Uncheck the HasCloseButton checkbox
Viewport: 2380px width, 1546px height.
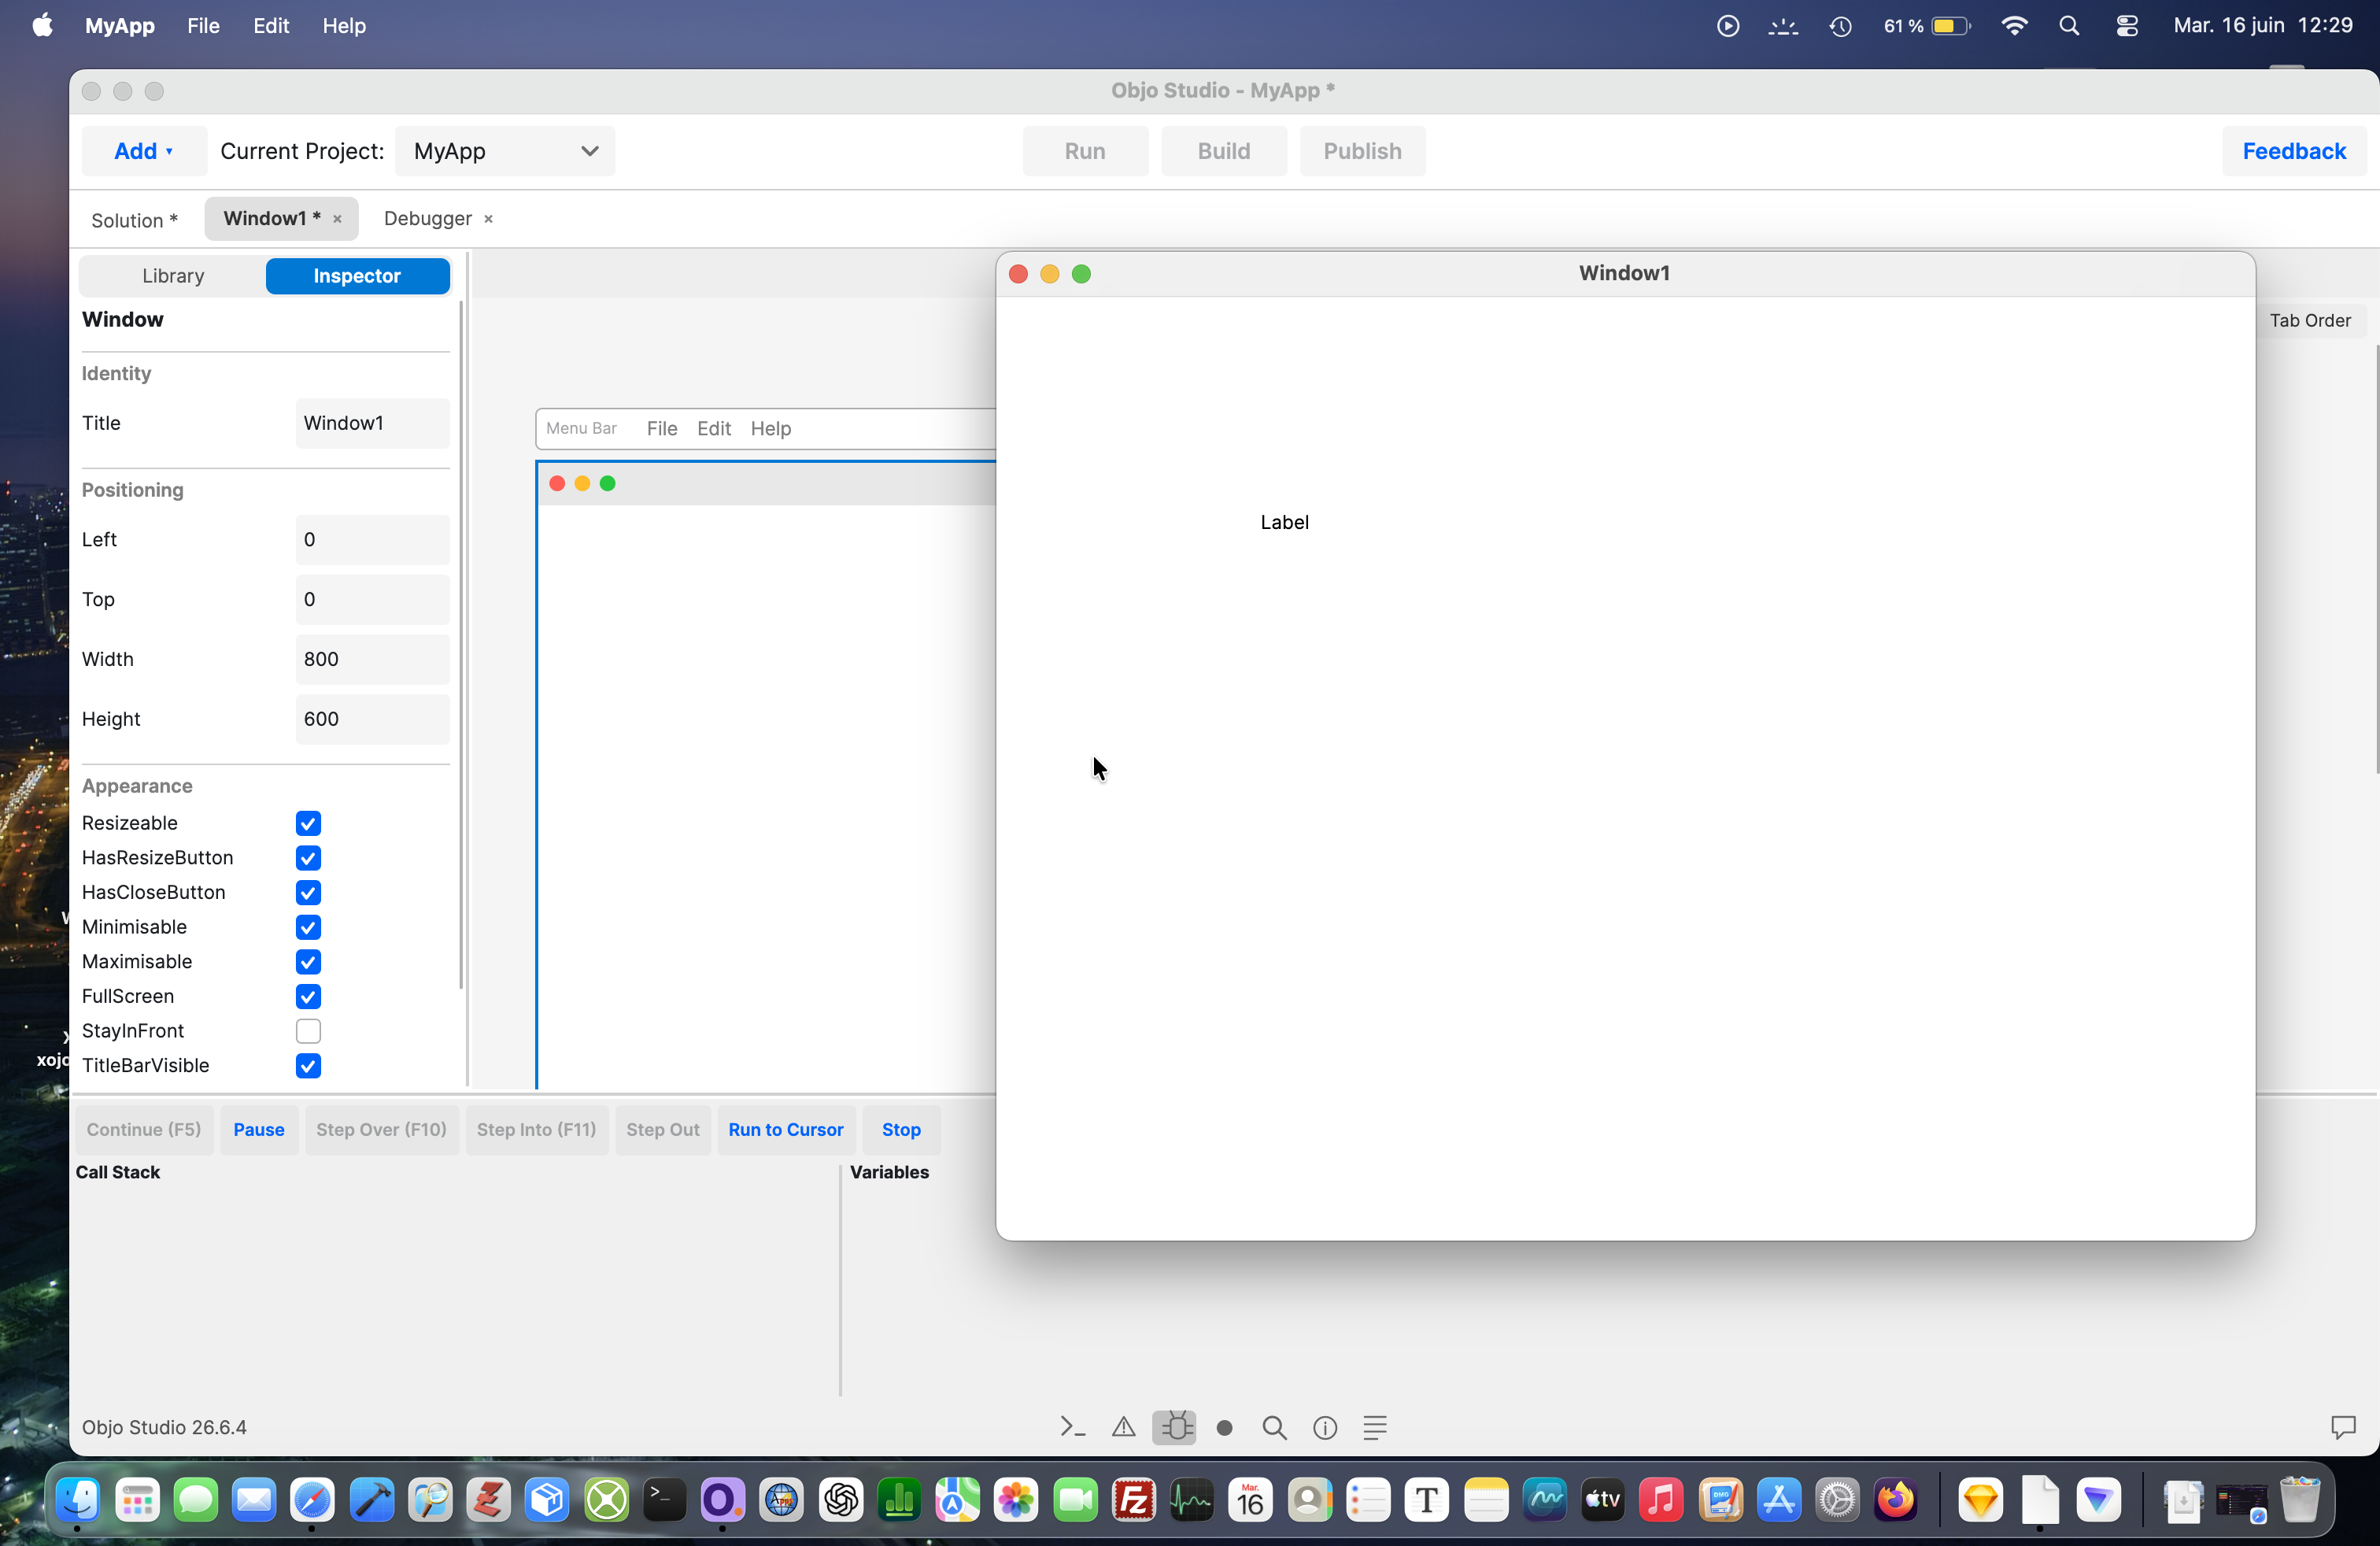pyautogui.click(x=308, y=892)
